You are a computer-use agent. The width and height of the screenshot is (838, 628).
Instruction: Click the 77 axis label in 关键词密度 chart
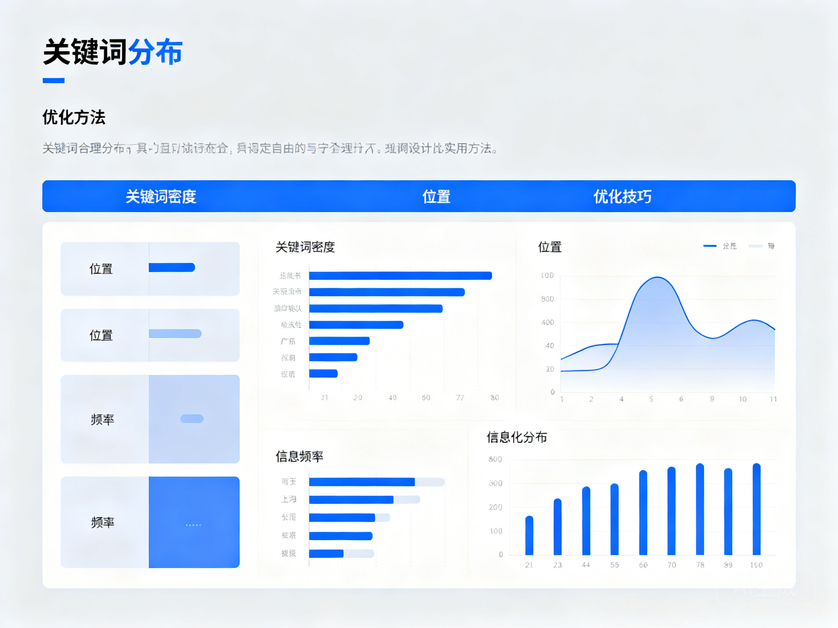coord(460,398)
